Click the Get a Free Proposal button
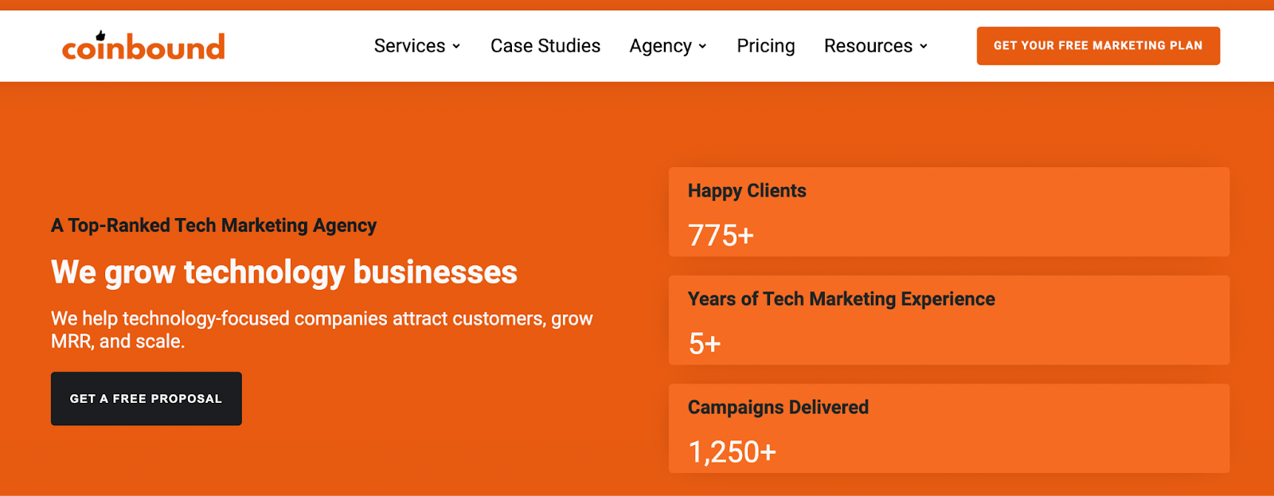 coord(147,399)
